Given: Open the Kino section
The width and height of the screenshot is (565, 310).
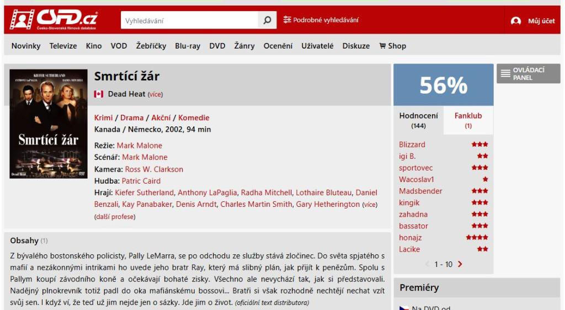Looking at the screenshot, I should click(x=94, y=46).
